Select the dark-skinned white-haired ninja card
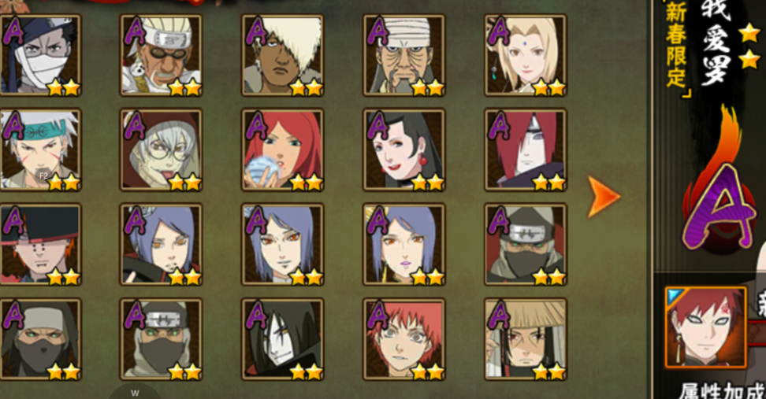The height and width of the screenshot is (399, 766). pyautogui.click(x=282, y=55)
